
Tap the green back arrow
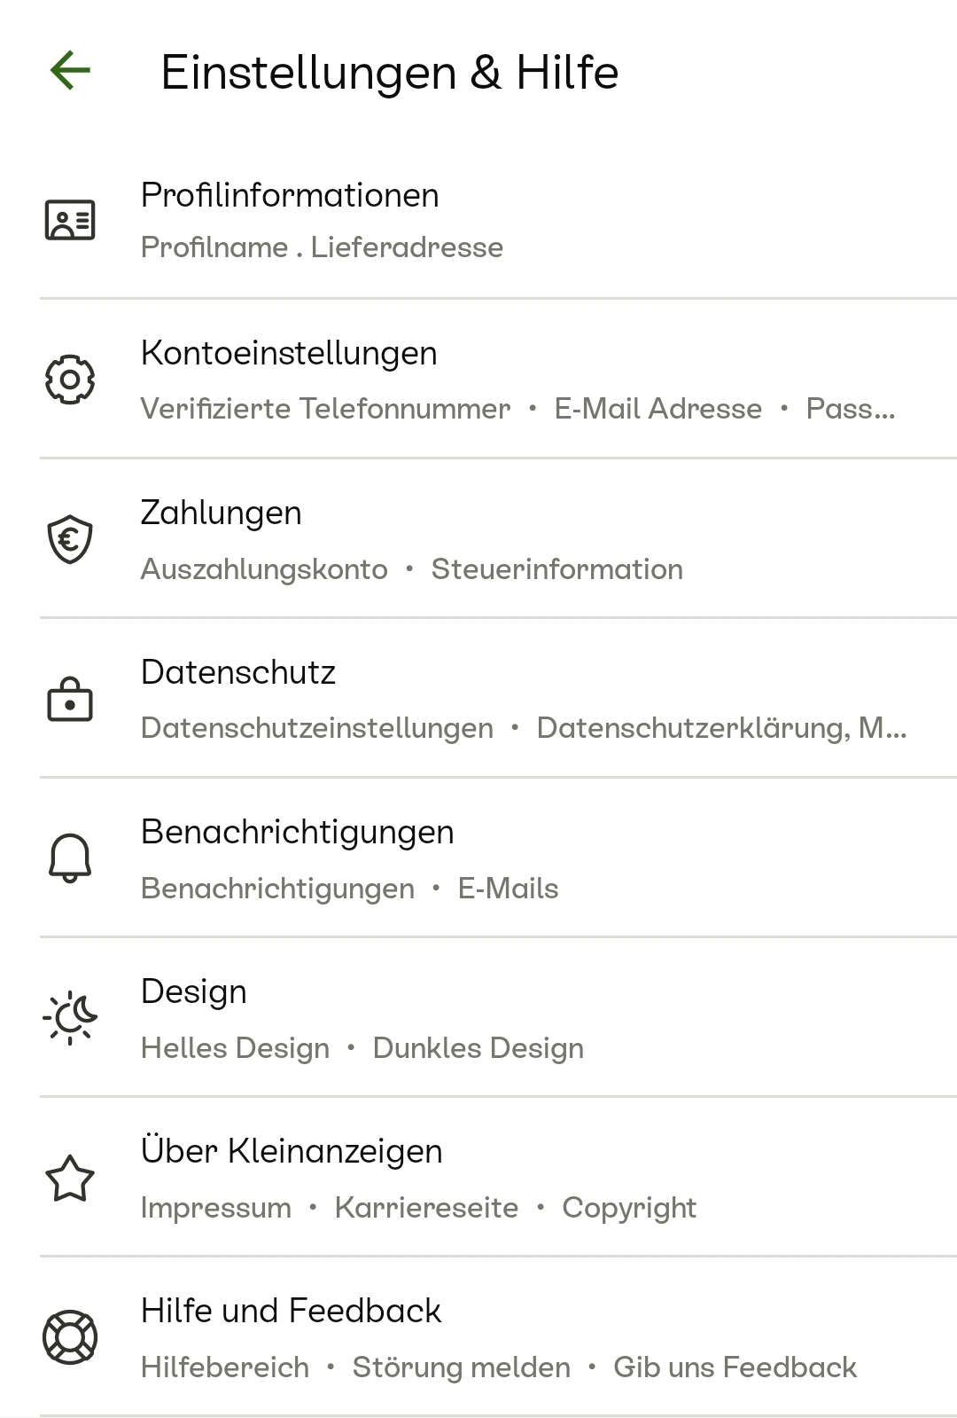coord(70,70)
